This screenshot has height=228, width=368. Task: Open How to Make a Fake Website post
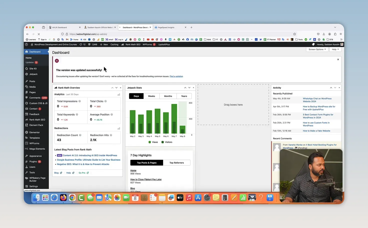tap(316, 131)
